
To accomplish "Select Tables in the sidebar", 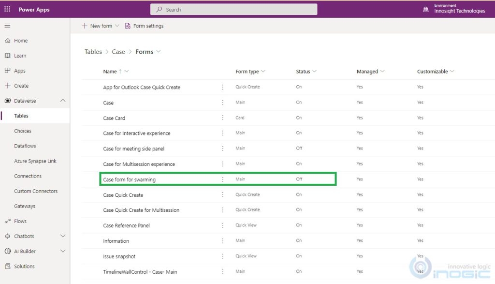I will pyautogui.click(x=22, y=115).
